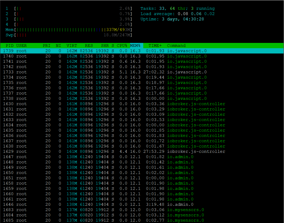Select iobroker.js-controller row PID 1633
The image size is (284, 223).
coord(142,120)
